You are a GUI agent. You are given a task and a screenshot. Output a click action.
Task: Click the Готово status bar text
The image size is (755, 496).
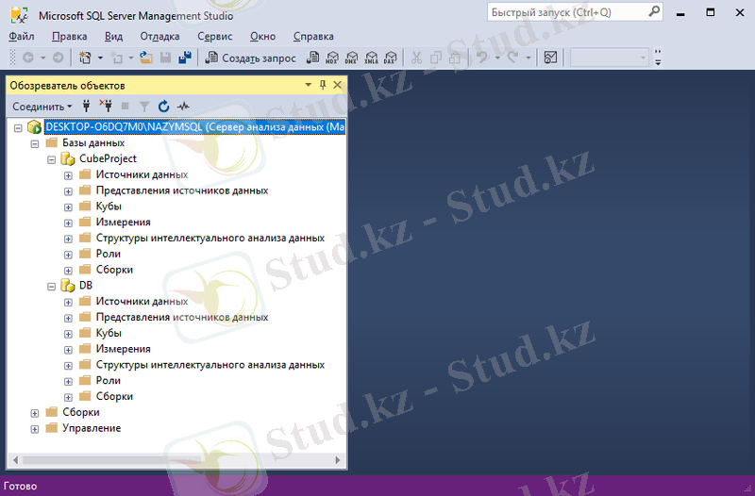[x=20, y=486]
